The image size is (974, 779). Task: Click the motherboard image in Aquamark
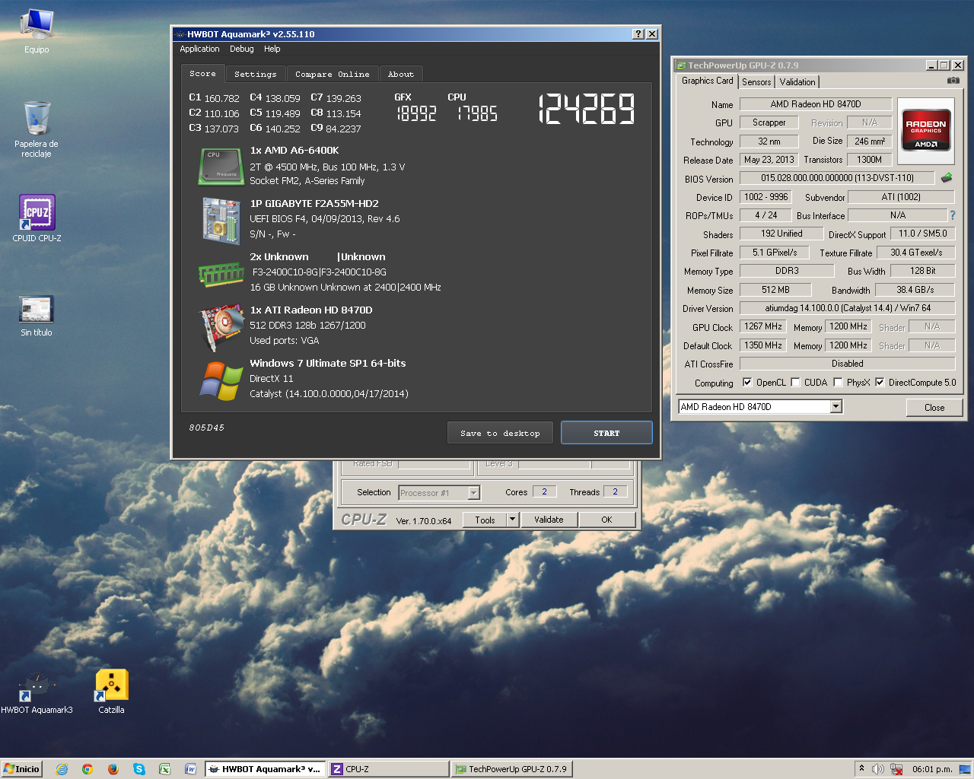(x=221, y=220)
